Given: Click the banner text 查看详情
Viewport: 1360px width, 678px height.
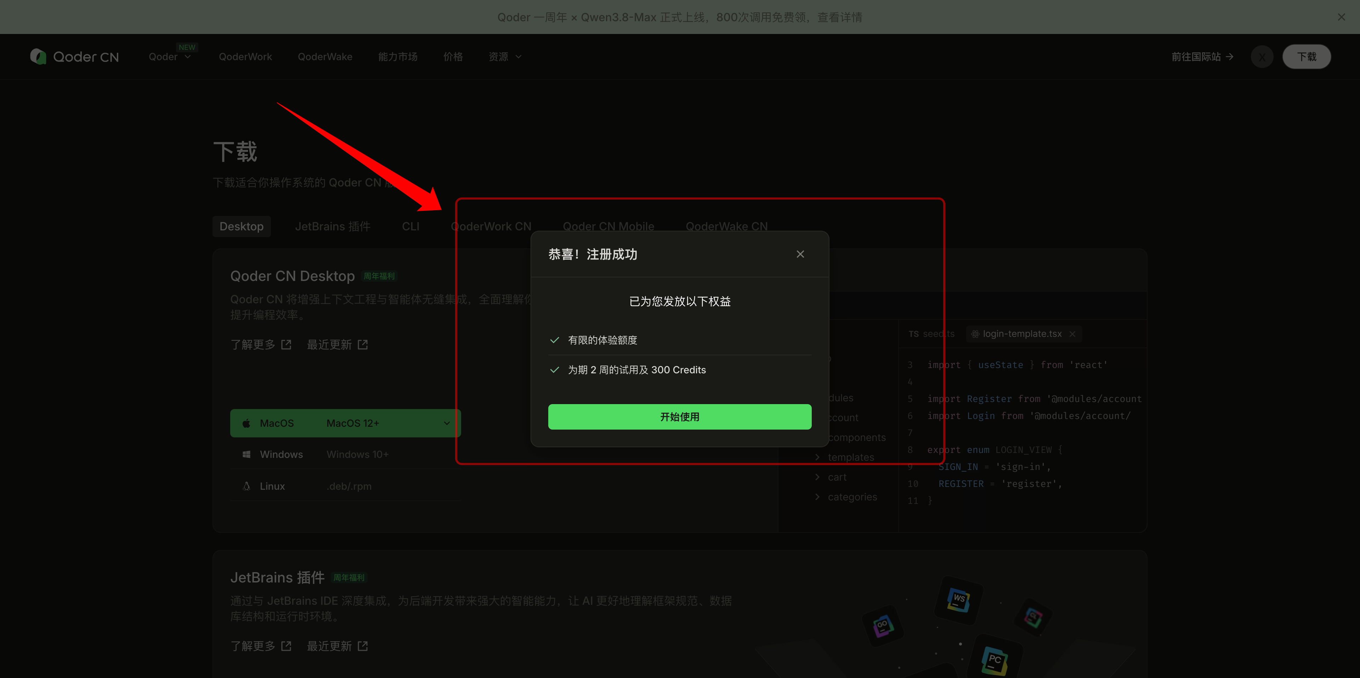Looking at the screenshot, I should click(x=839, y=17).
